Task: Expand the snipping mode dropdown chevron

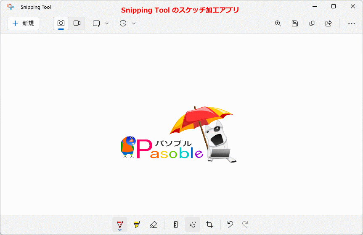Action: coord(107,23)
